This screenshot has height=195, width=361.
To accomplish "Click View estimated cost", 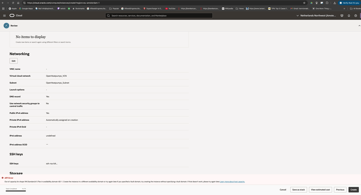I will pos(320,190).
